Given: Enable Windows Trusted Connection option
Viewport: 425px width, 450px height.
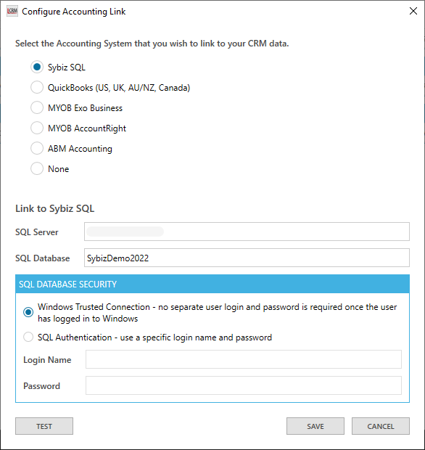Looking at the screenshot, I should (x=28, y=312).
